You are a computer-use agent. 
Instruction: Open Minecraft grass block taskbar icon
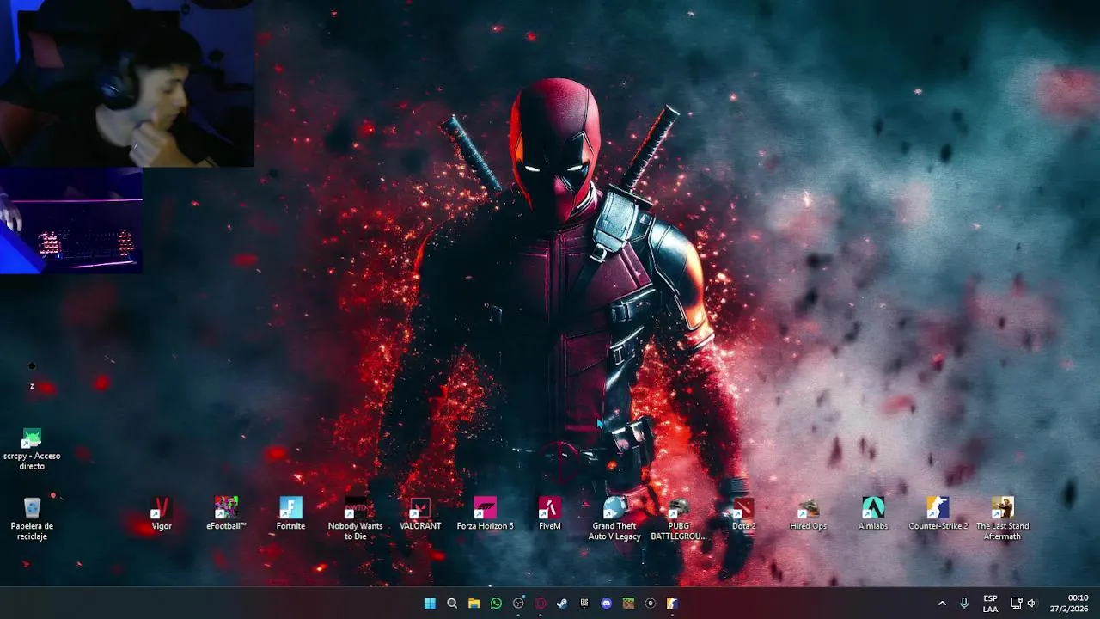628,604
